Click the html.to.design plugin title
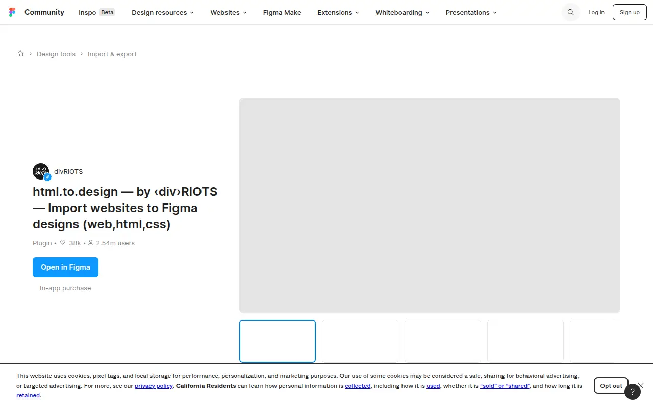Viewport: 653px width, 408px height. click(125, 208)
